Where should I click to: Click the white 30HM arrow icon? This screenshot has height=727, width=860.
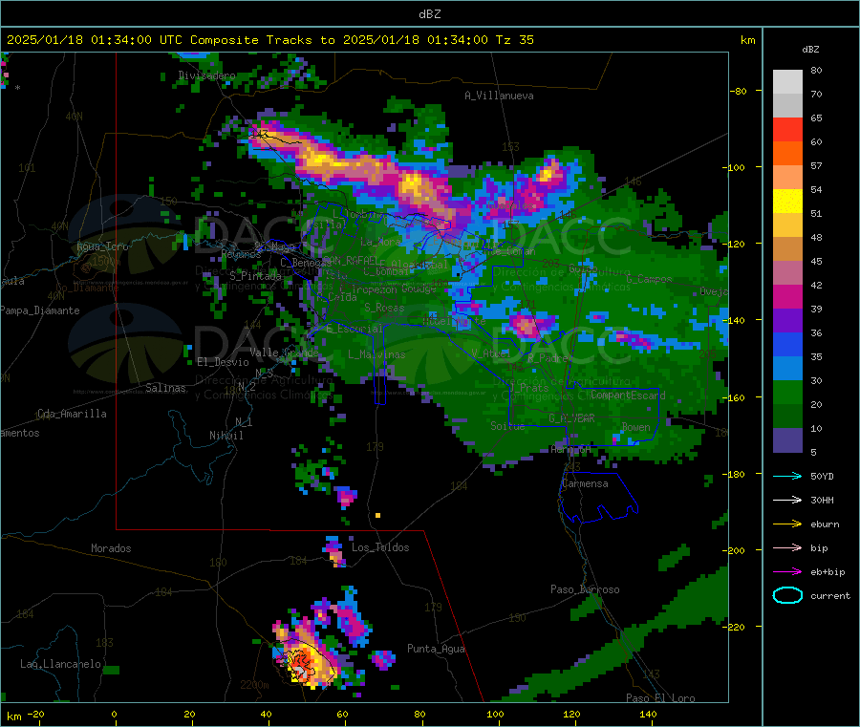787,500
